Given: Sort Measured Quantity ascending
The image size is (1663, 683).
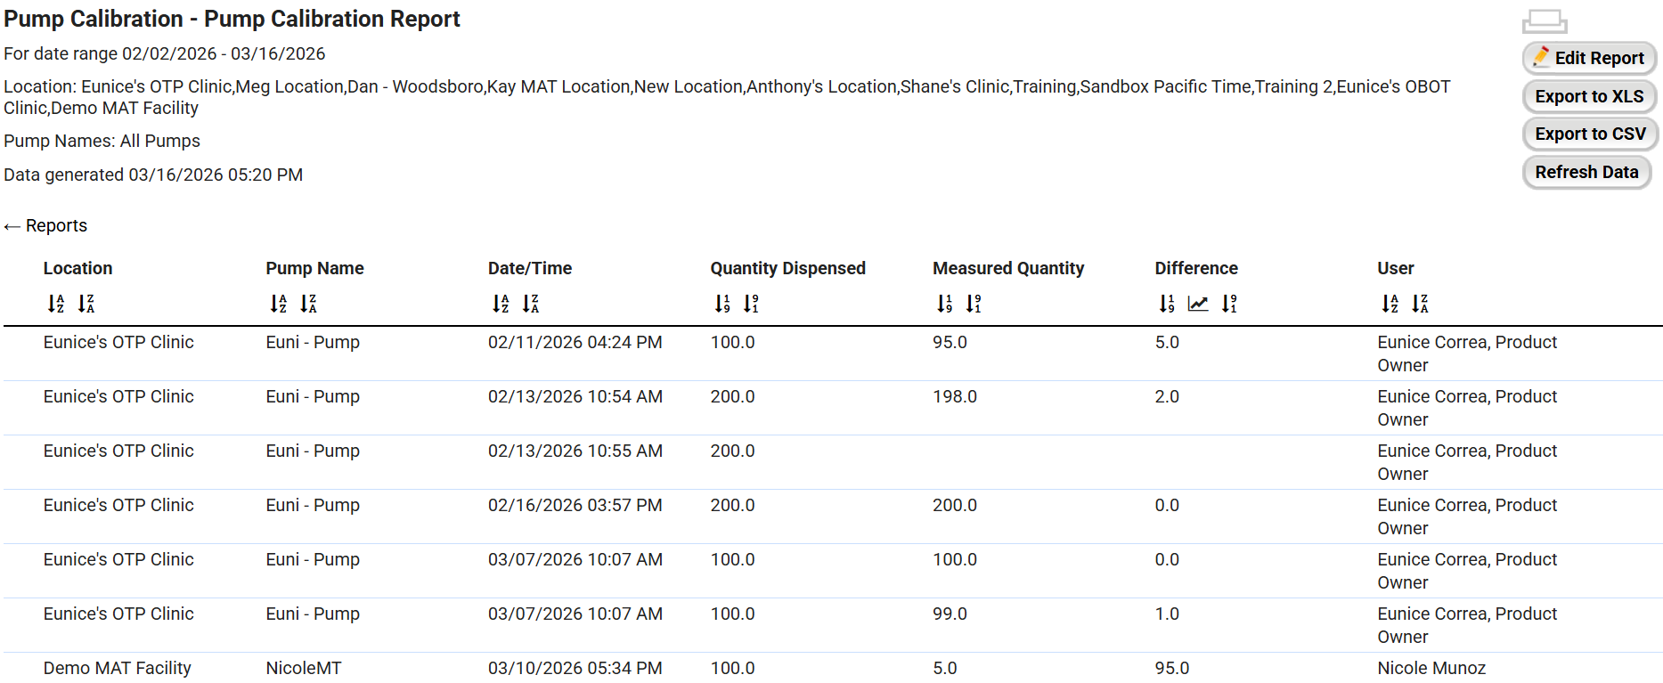Looking at the screenshot, I should pos(945,304).
